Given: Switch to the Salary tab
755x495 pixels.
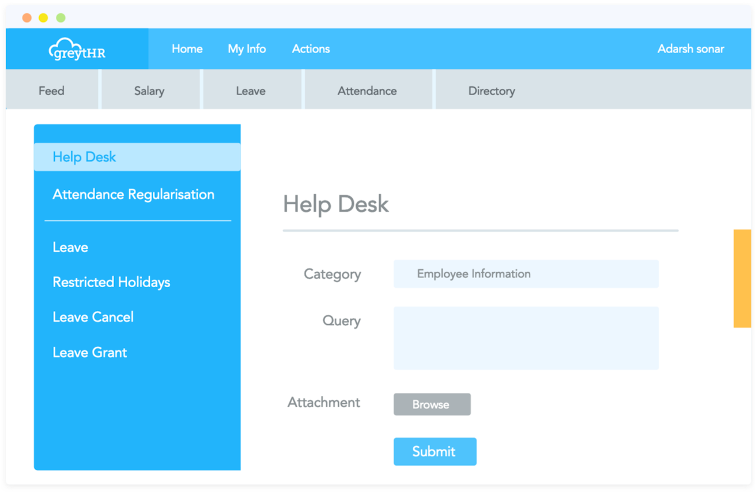Looking at the screenshot, I should coord(149,91).
